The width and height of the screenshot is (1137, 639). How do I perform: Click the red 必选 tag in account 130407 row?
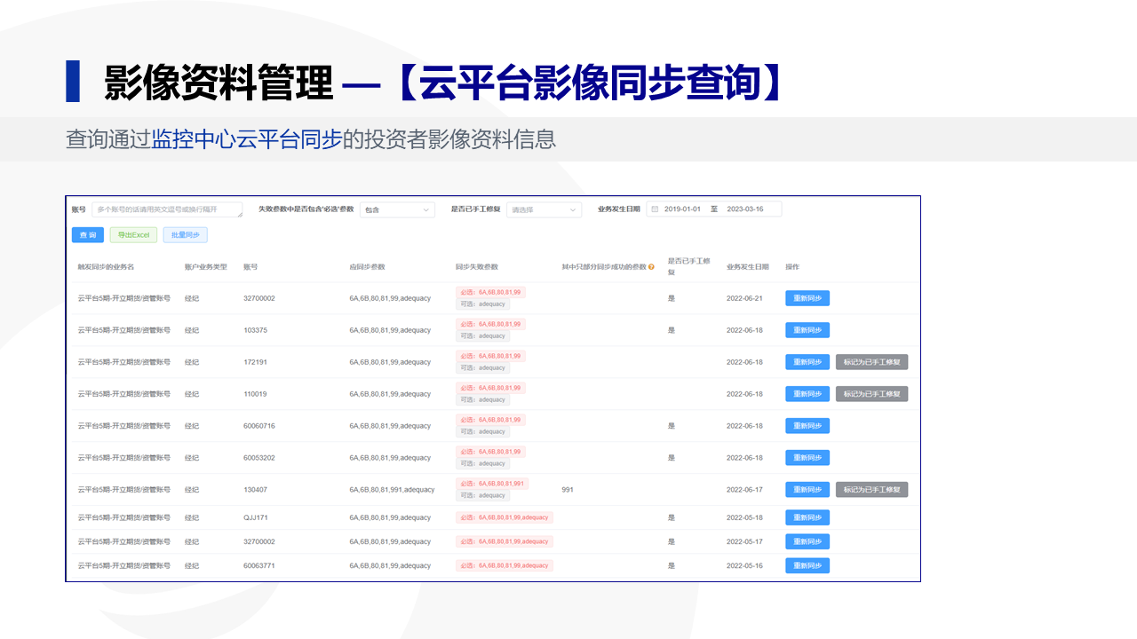tap(492, 484)
